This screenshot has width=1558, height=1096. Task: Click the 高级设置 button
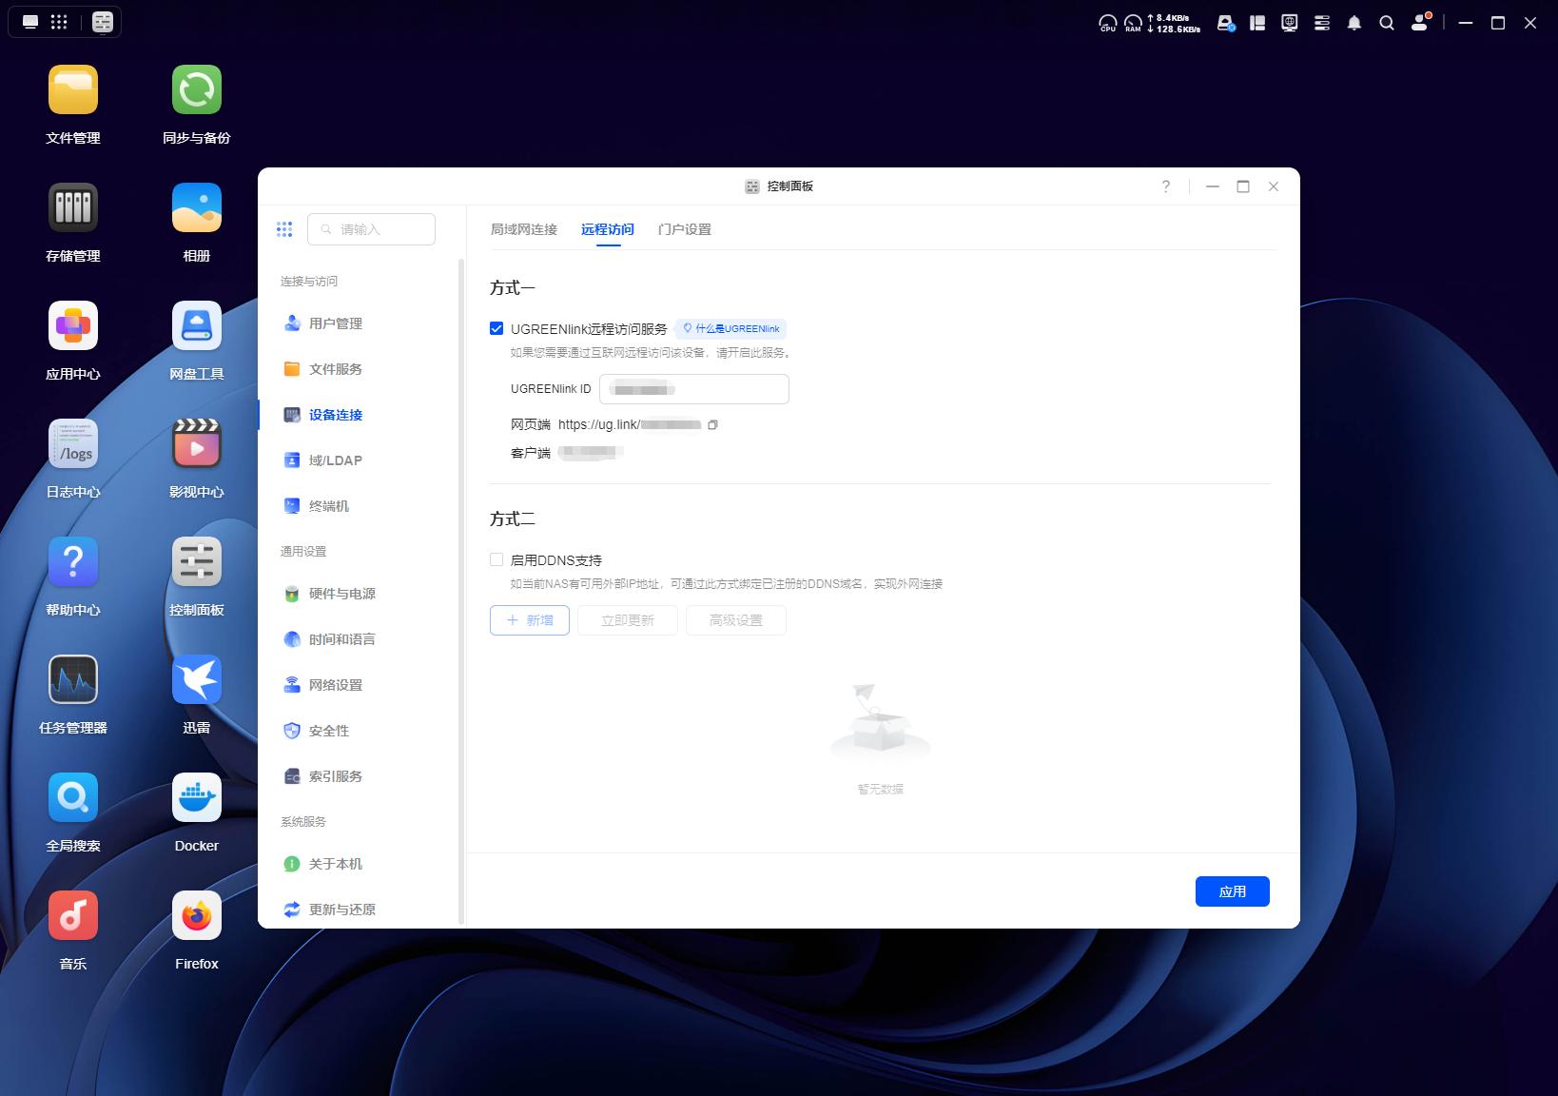[x=736, y=620]
